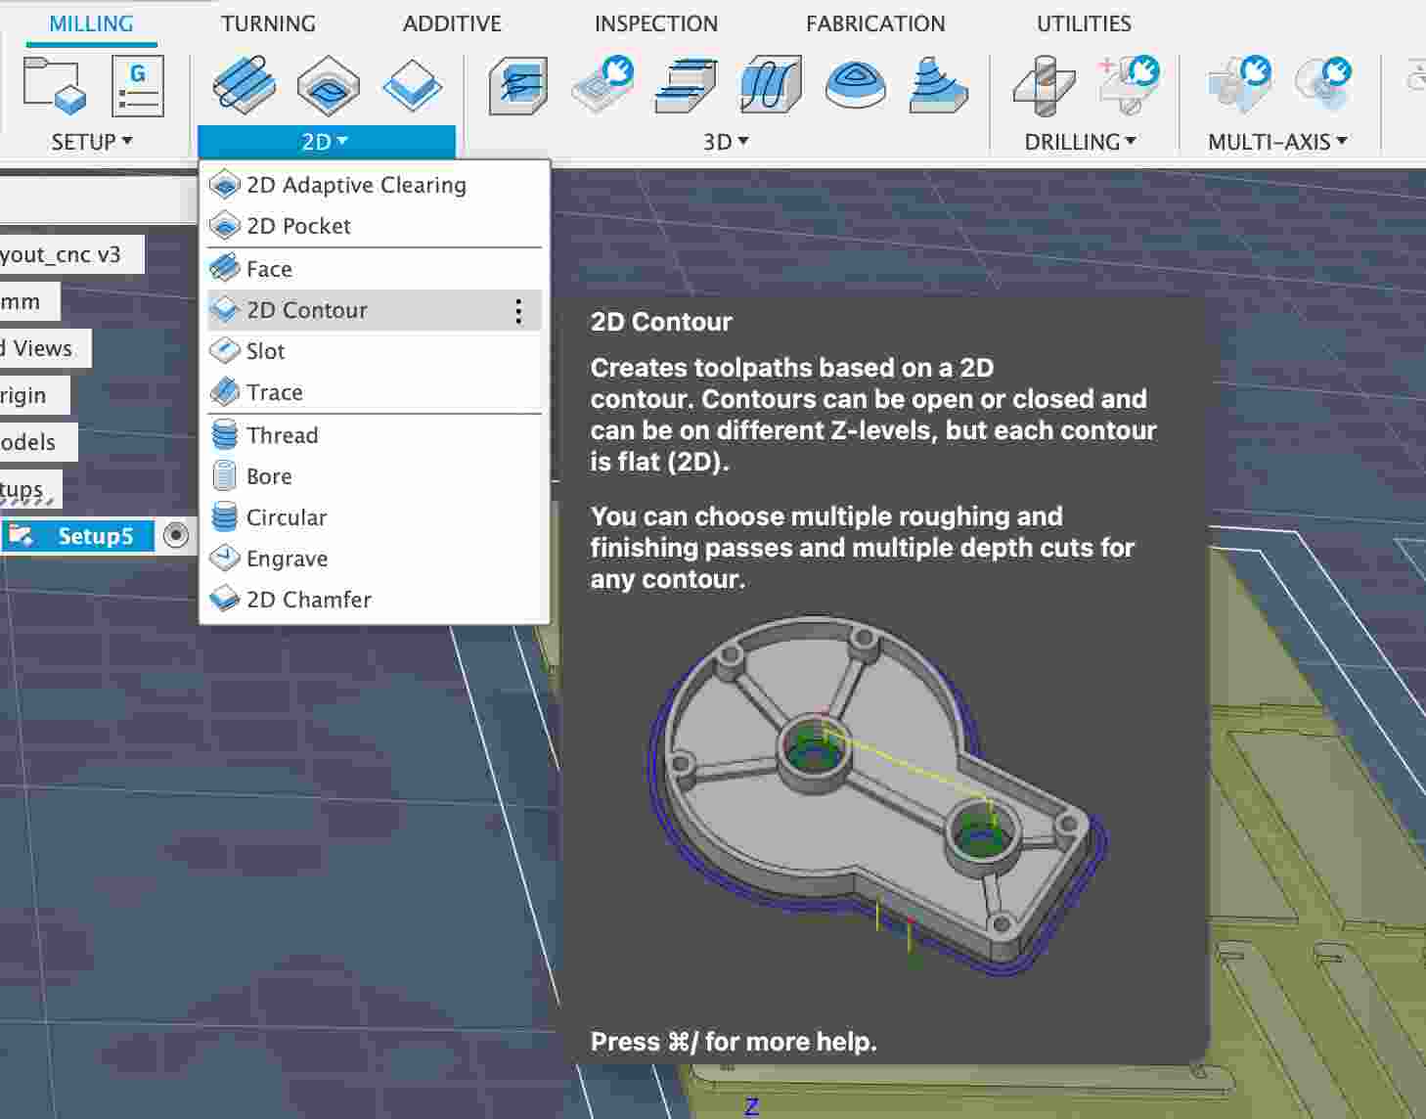Select the 2D Contour toolbar icon
Screen dimensions: 1426x1119
(x=412, y=85)
